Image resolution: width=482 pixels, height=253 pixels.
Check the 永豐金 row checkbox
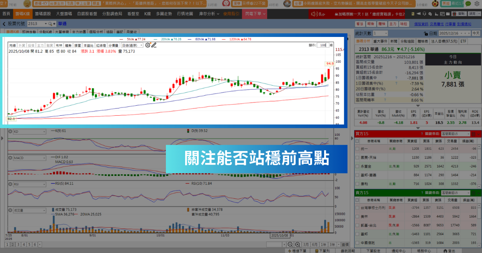point(357,166)
